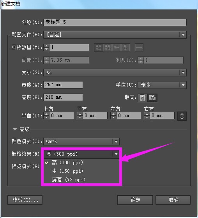198x218 pixels.
Task: Toggle the bleed link chain icon
Action: point(182,116)
